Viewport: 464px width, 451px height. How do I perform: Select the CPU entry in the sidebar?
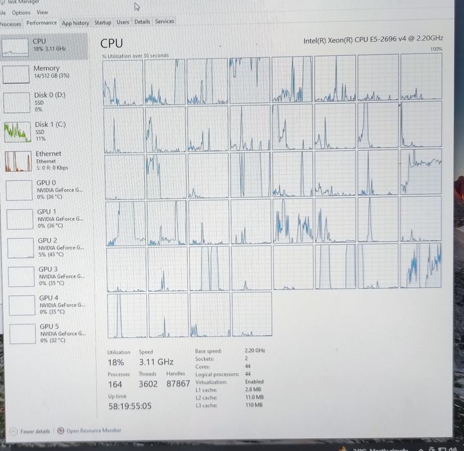point(44,46)
